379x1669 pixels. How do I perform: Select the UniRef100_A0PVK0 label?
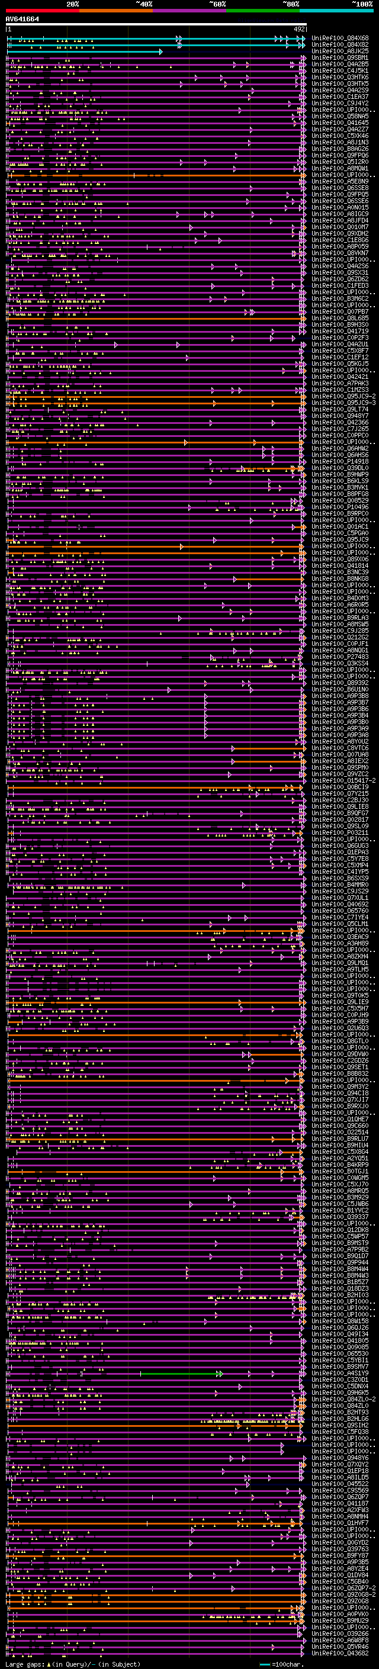(x=340, y=1614)
